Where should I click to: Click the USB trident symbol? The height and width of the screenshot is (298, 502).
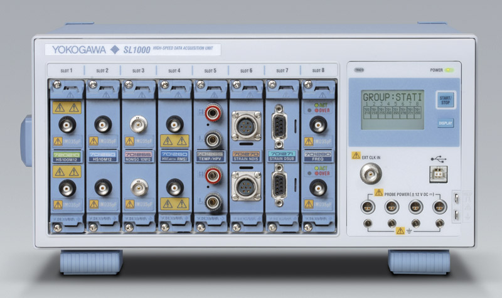438,159
